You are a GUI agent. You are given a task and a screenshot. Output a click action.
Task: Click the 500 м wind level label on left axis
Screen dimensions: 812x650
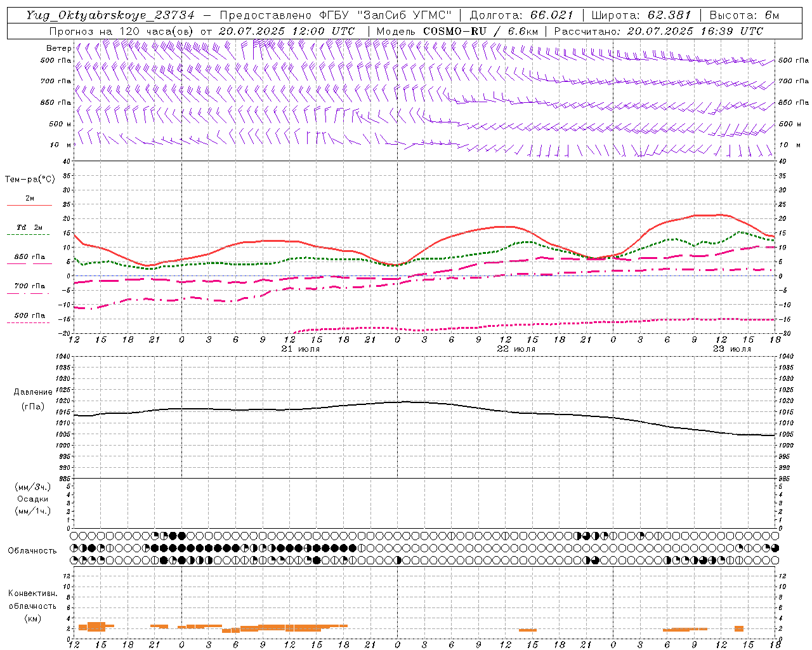(x=60, y=124)
